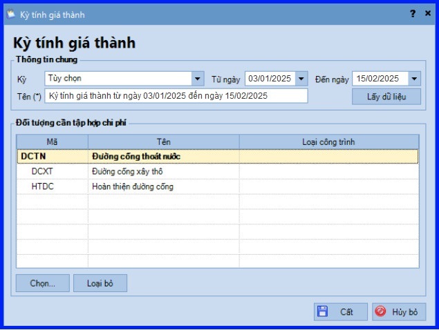Click the Loại bỏ button
Image resolution: width=439 pixels, height=330 pixels.
100,283
